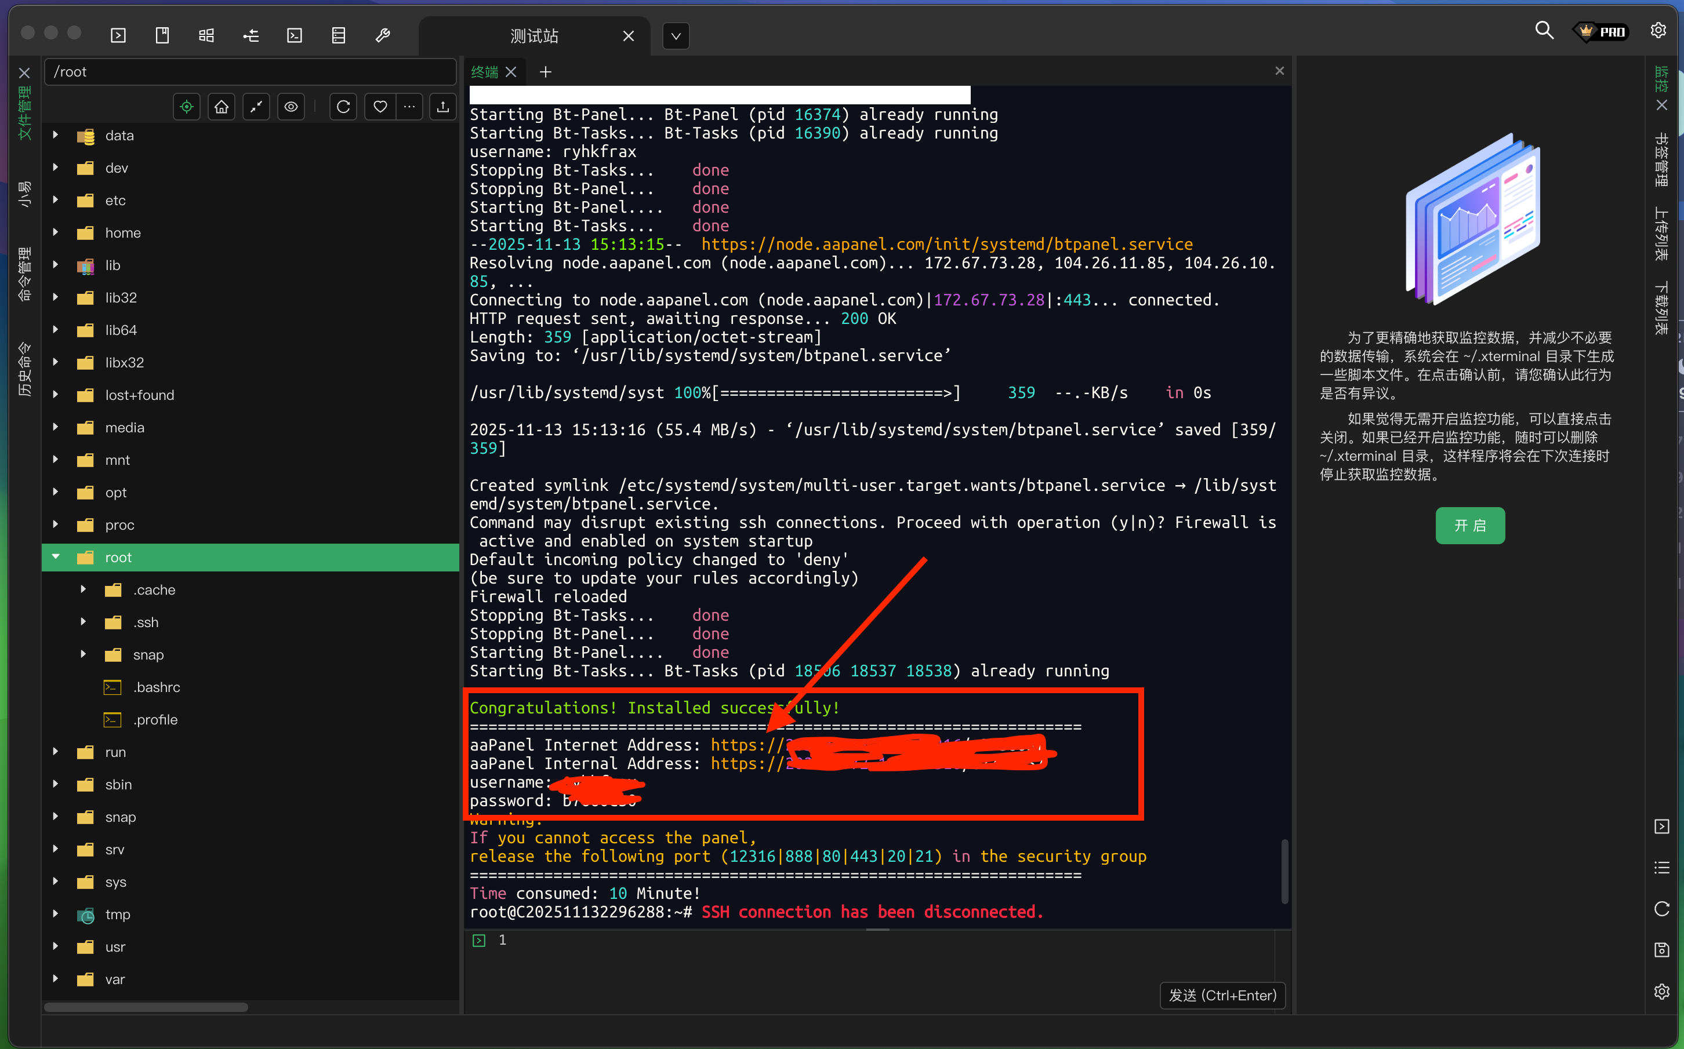Click the 发送 (Ctrl+Enter) send button
Screen dimensions: 1684x1049
coord(1222,995)
